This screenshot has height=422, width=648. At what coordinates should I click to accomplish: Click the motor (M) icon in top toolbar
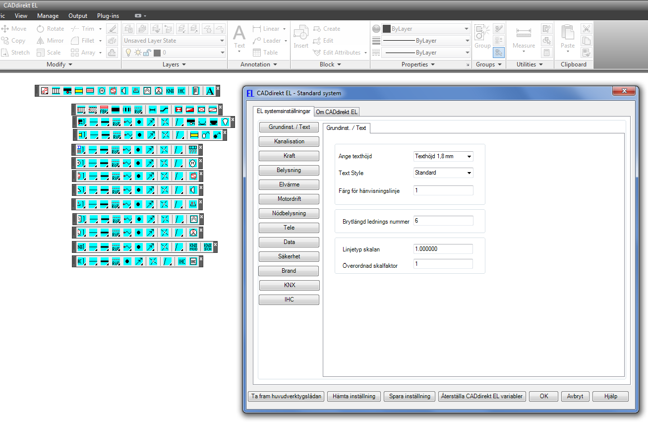point(102,91)
